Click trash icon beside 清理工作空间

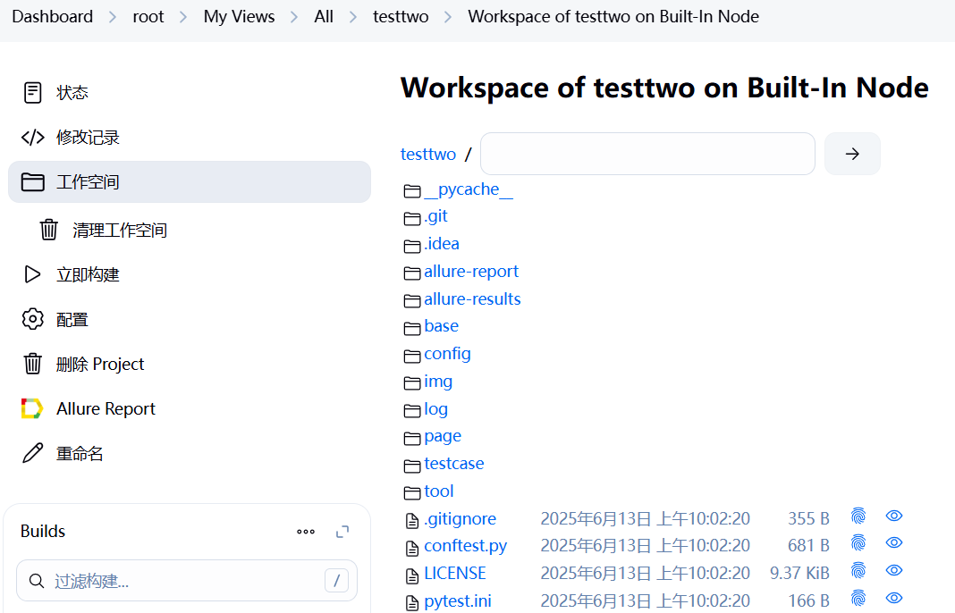click(48, 231)
